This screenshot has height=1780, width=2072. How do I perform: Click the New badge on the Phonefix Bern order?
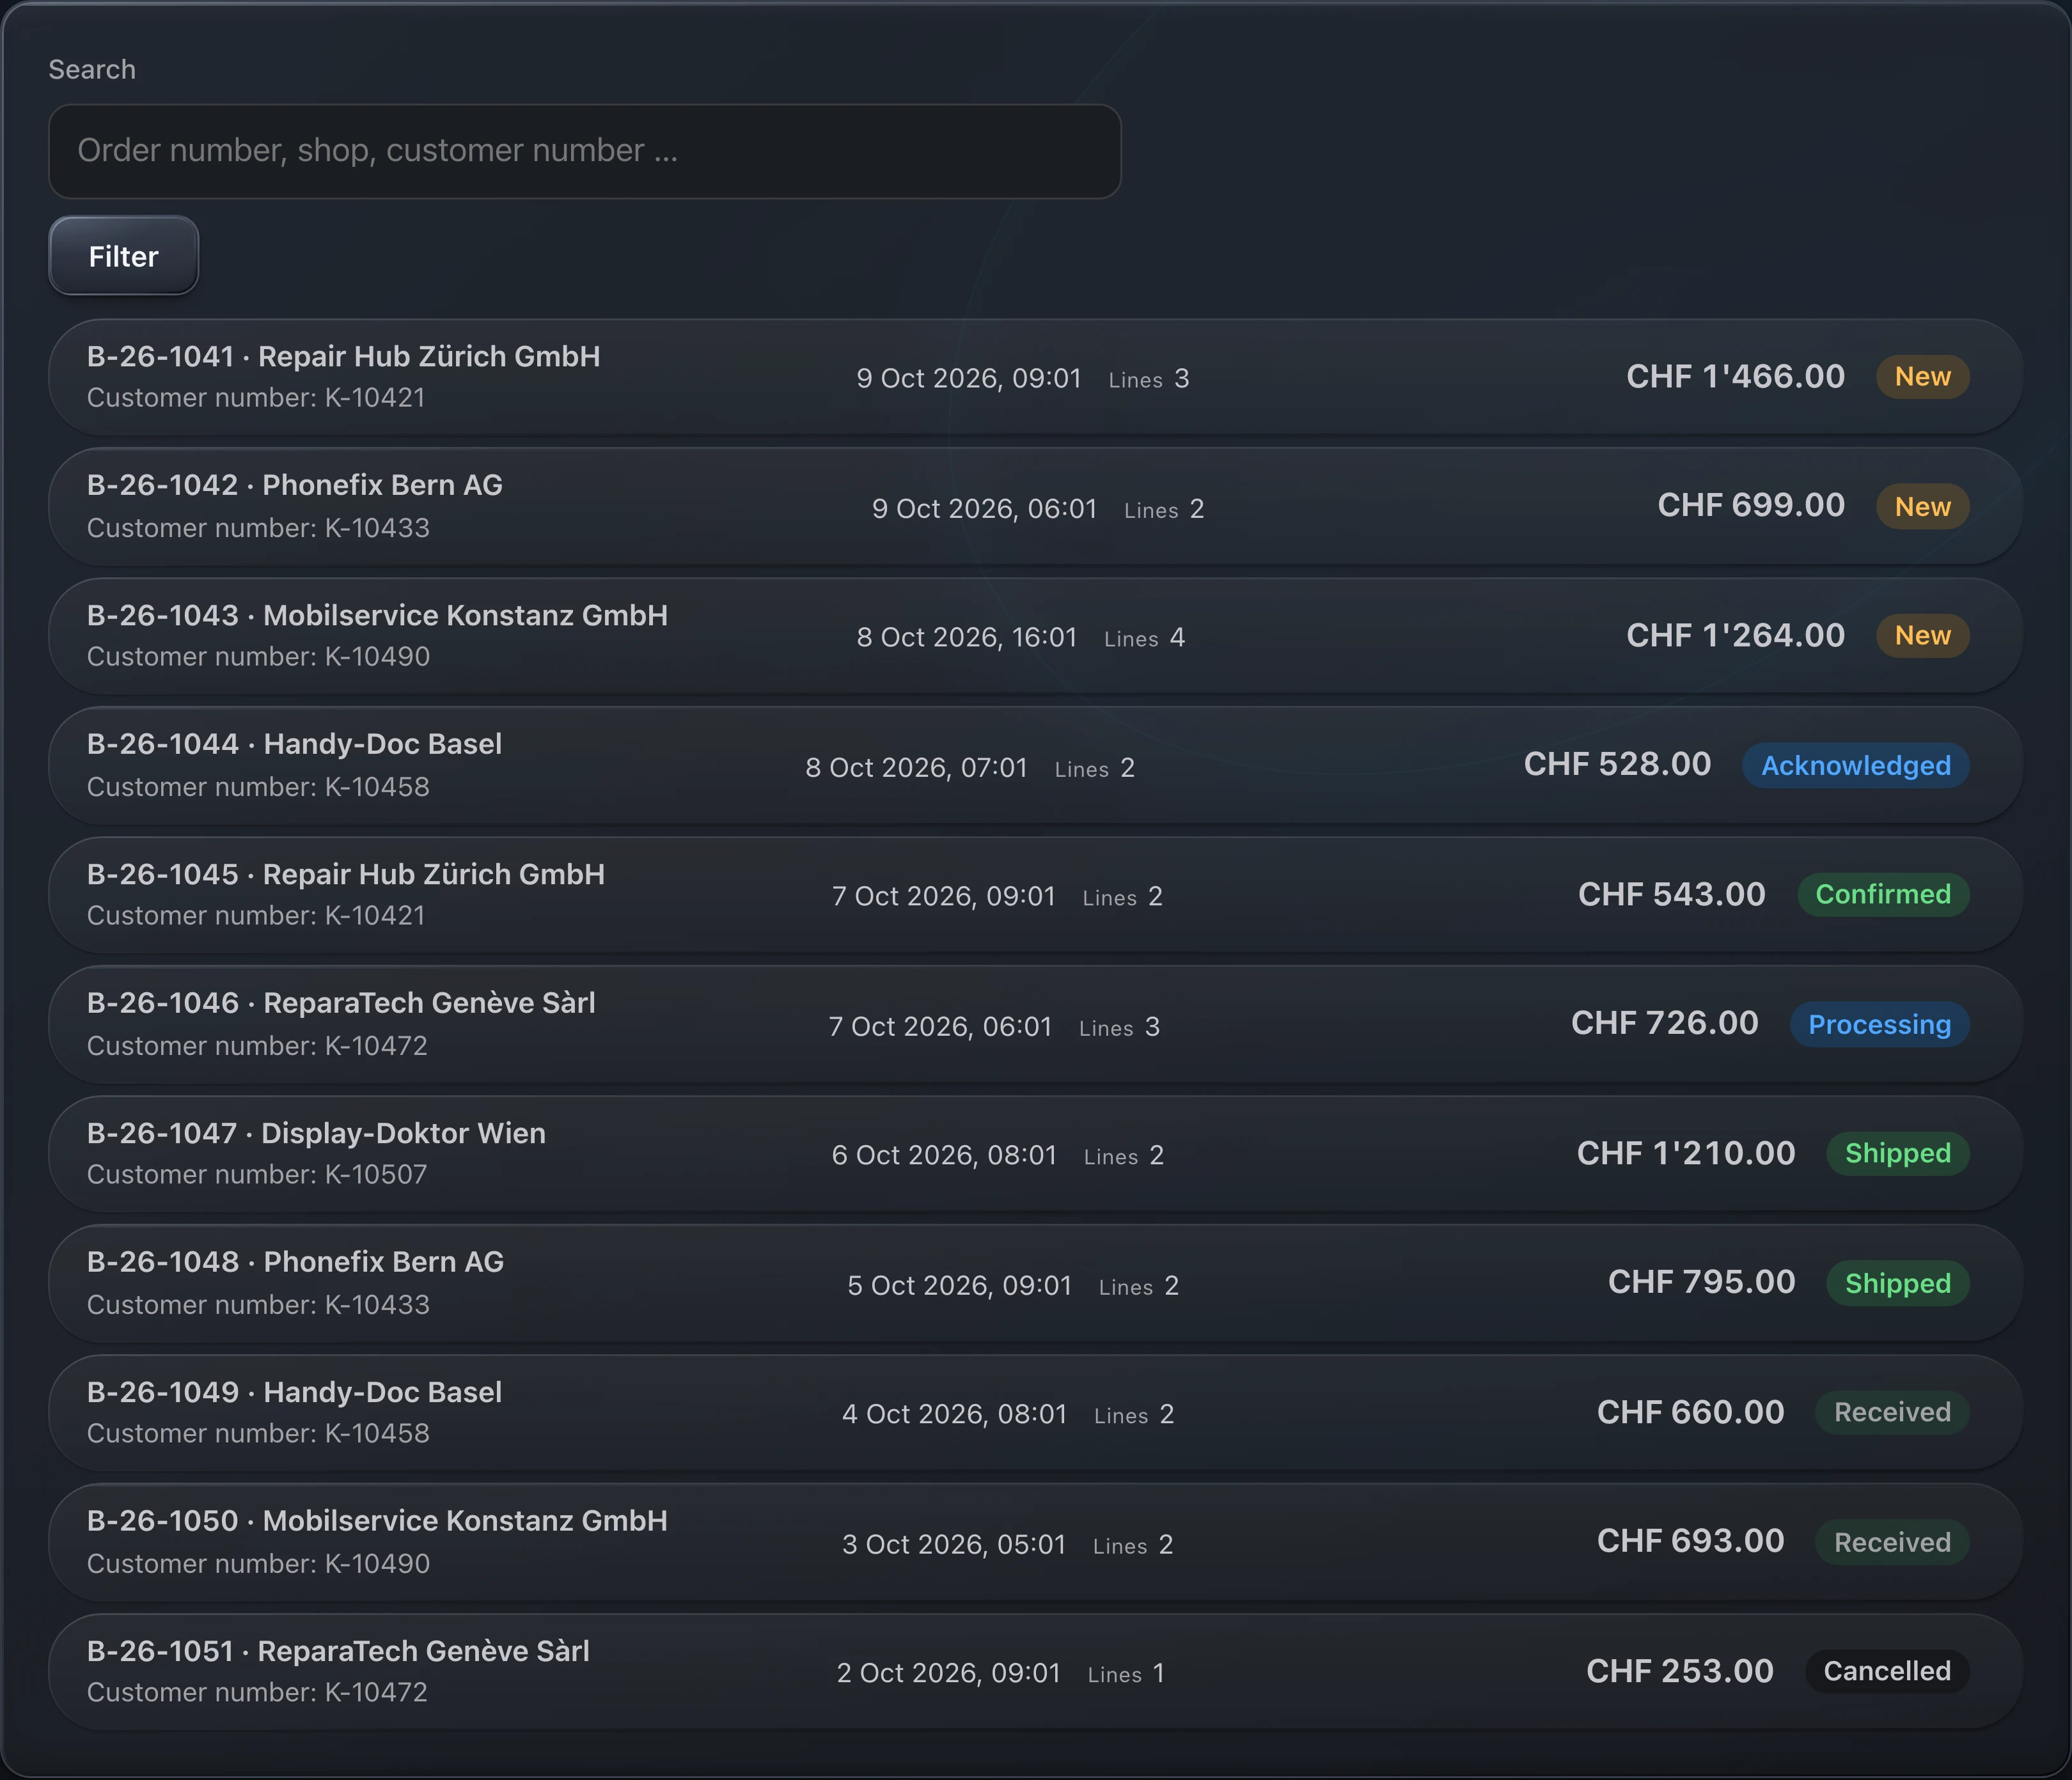(1922, 506)
